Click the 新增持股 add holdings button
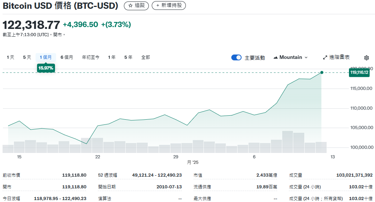 (169, 5)
